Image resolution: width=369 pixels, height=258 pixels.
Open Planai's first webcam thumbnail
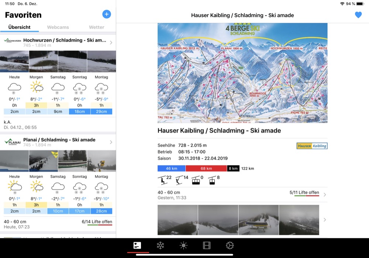pyautogui.click(x=14, y=161)
